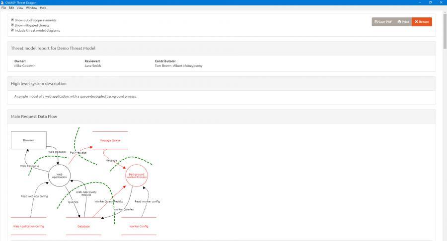Click the Read worker config label
The width and height of the screenshot is (447, 241).
(x=148, y=201)
